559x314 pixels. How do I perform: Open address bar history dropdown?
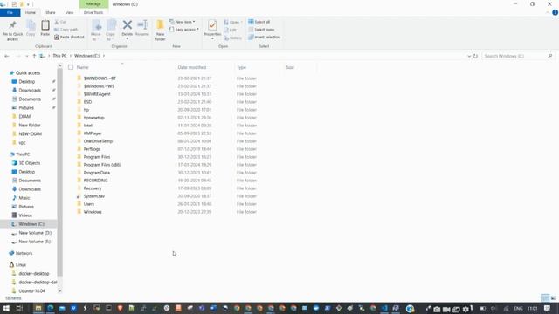coord(469,56)
